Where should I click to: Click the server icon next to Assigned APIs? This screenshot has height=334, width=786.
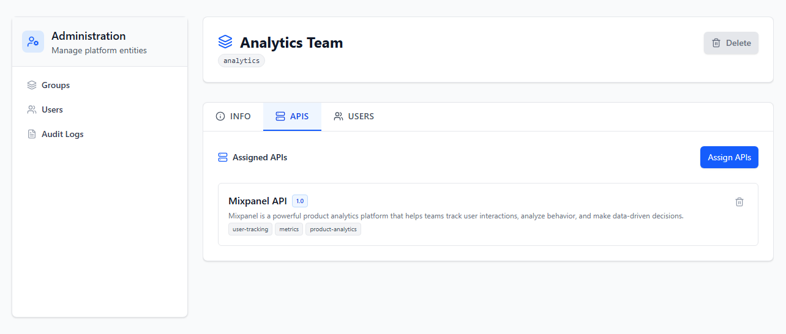click(223, 157)
